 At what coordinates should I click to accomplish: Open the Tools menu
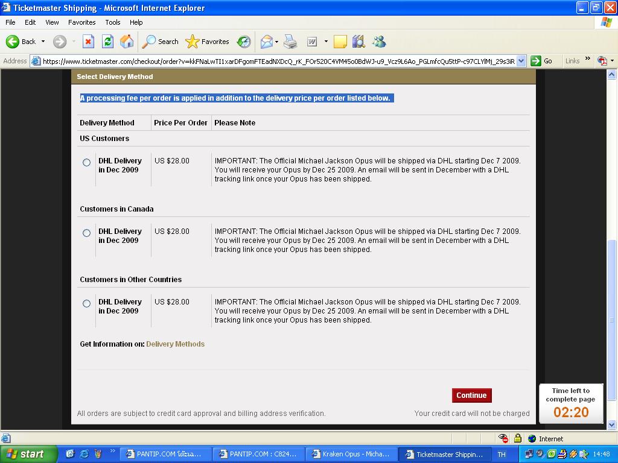pos(113,22)
